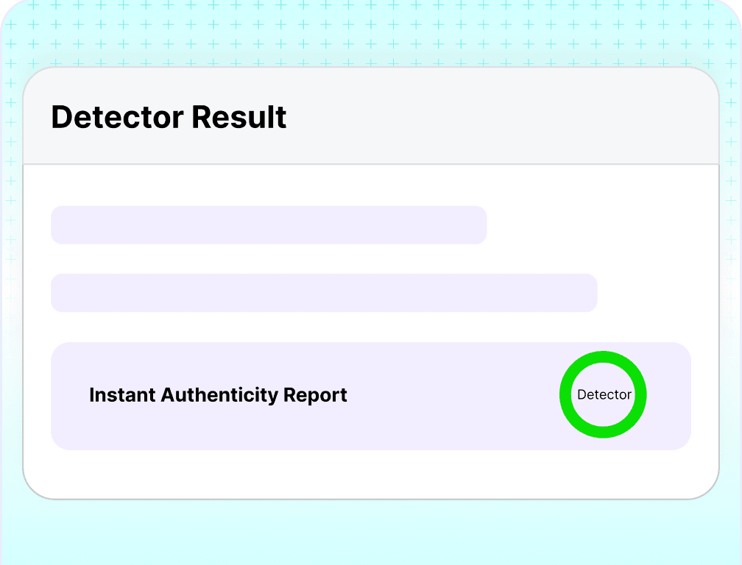Image resolution: width=742 pixels, height=565 pixels.
Task: Click the shorter lavender placeholder bar
Action: point(269,225)
